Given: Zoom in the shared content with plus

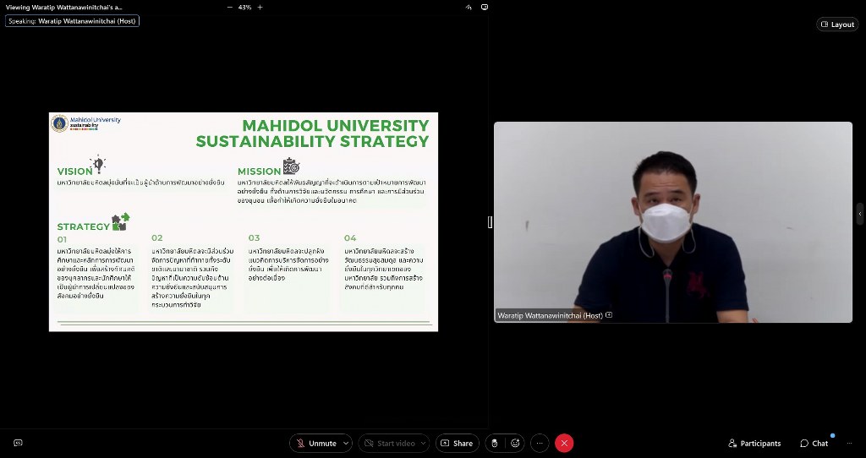Looking at the screenshot, I should point(260,7).
